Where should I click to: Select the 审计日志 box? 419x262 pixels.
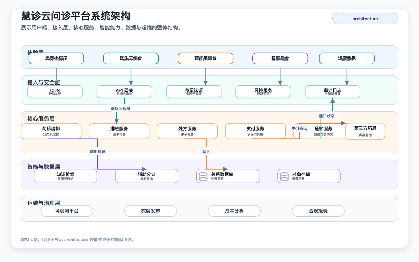pyautogui.click(x=332, y=92)
